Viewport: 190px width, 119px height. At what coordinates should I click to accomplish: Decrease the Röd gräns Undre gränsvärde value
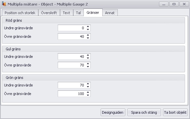click(88, 30)
